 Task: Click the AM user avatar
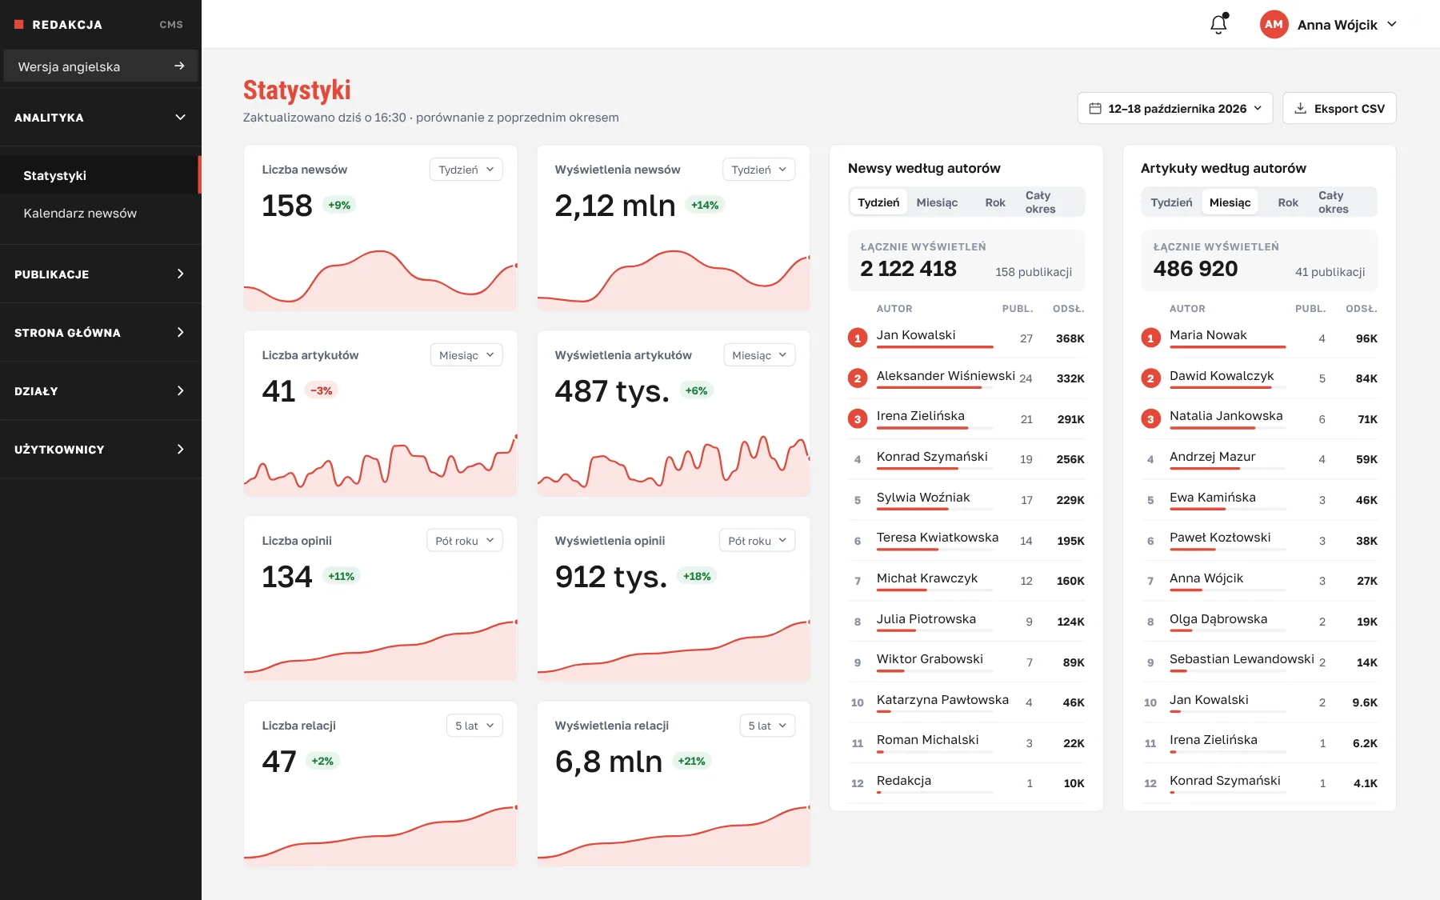coord(1274,25)
